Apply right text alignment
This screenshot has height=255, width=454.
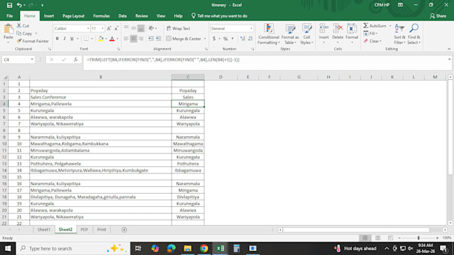click(x=141, y=39)
